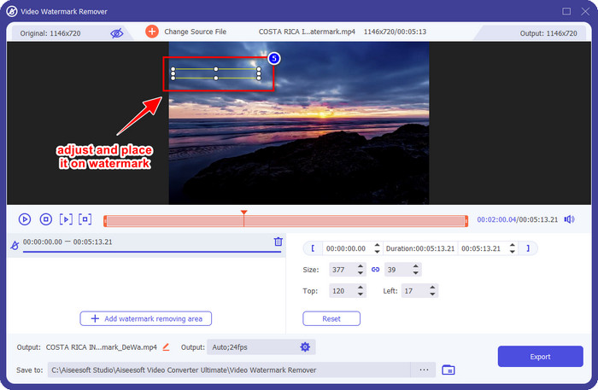This screenshot has width=598, height=390.
Task: Open the save folder icon
Action: click(x=448, y=370)
